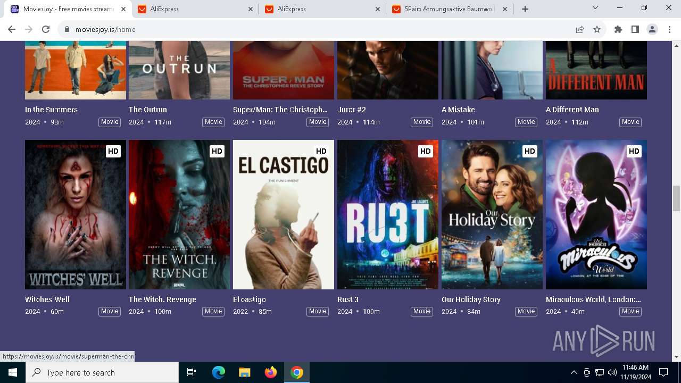The height and width of the screenshot is (383, 681).
Task: Show hidden system tray icons
Action: [x=574, y=372]
